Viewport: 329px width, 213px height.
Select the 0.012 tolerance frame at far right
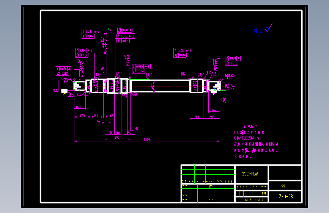[231, 63]
